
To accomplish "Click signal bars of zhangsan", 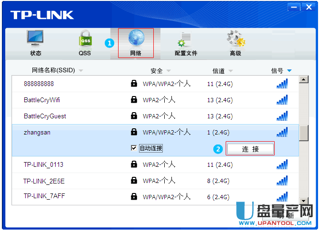I will pyautogui.click(x=282, y=132).
